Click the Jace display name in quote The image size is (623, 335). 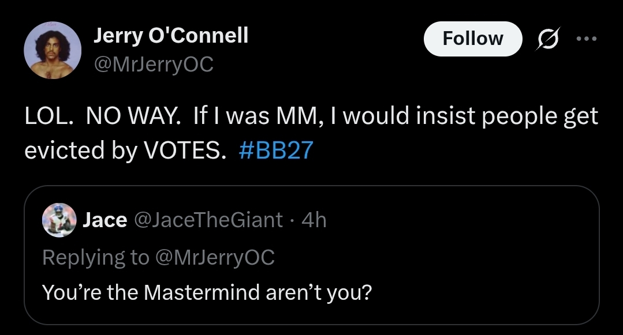(105, 220)
